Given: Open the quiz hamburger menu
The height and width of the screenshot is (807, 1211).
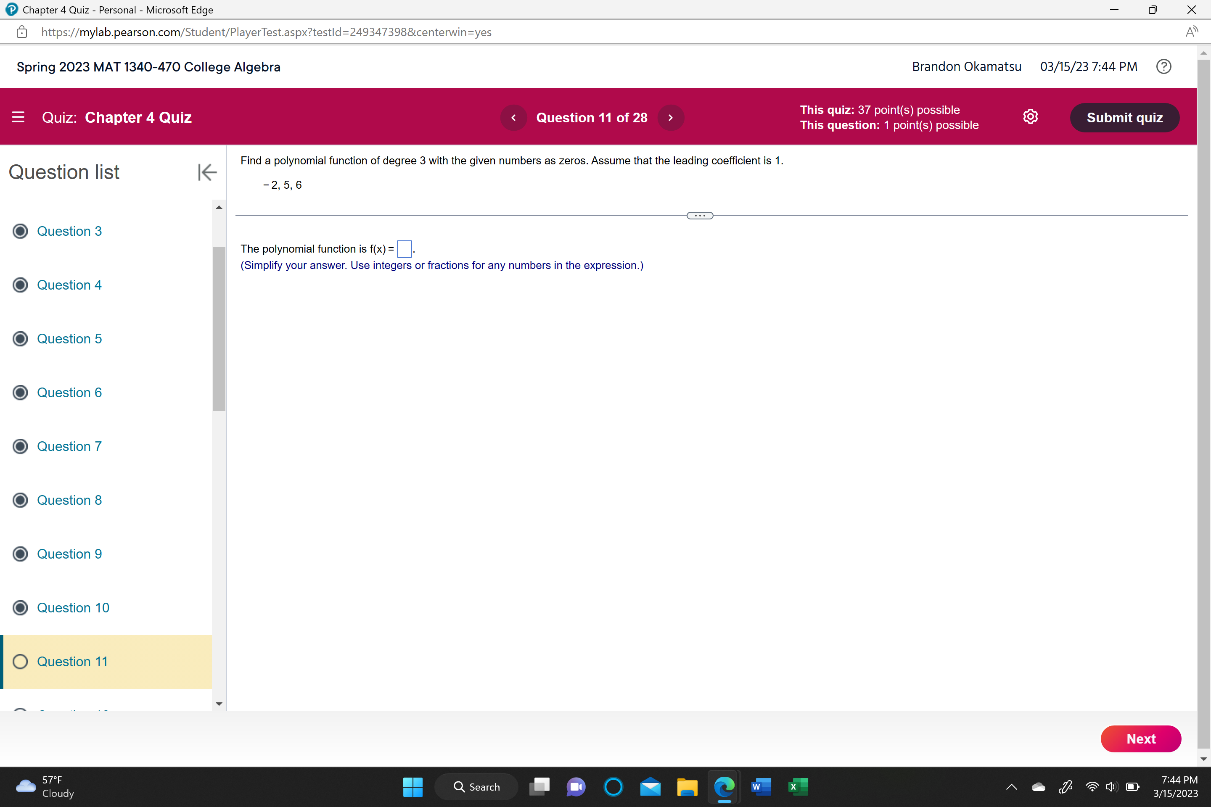Looking at the screenshot, I should pyautogui.click(x=18, y=117).
